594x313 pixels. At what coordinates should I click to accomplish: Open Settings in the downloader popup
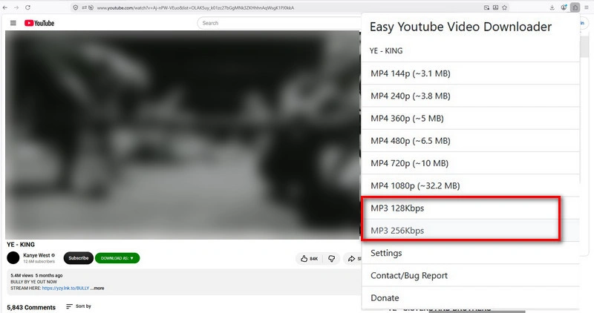point(471,253)
